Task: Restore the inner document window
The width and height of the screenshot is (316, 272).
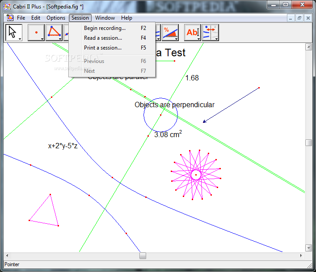Action: point(299,18)
